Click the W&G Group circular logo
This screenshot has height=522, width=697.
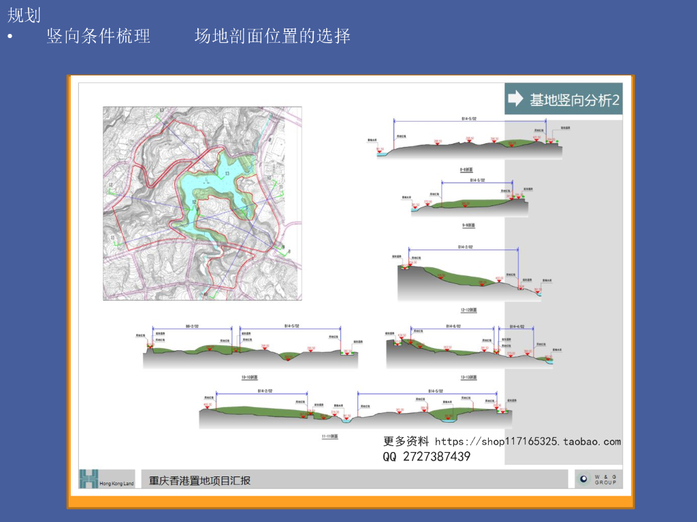pos(583,478)
